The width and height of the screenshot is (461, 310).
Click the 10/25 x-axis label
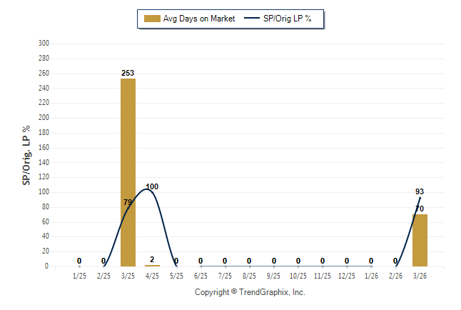pos(298,276)
